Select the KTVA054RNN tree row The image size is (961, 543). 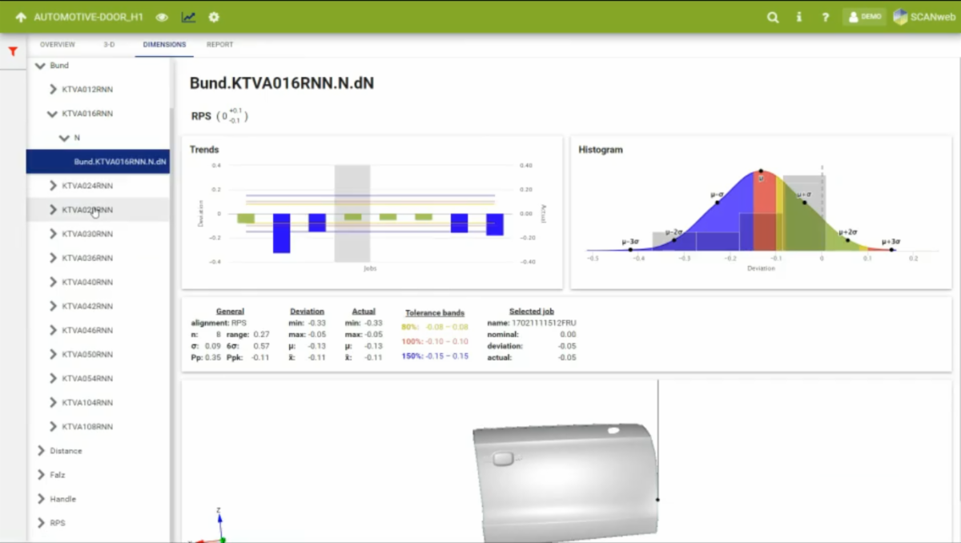98,378
